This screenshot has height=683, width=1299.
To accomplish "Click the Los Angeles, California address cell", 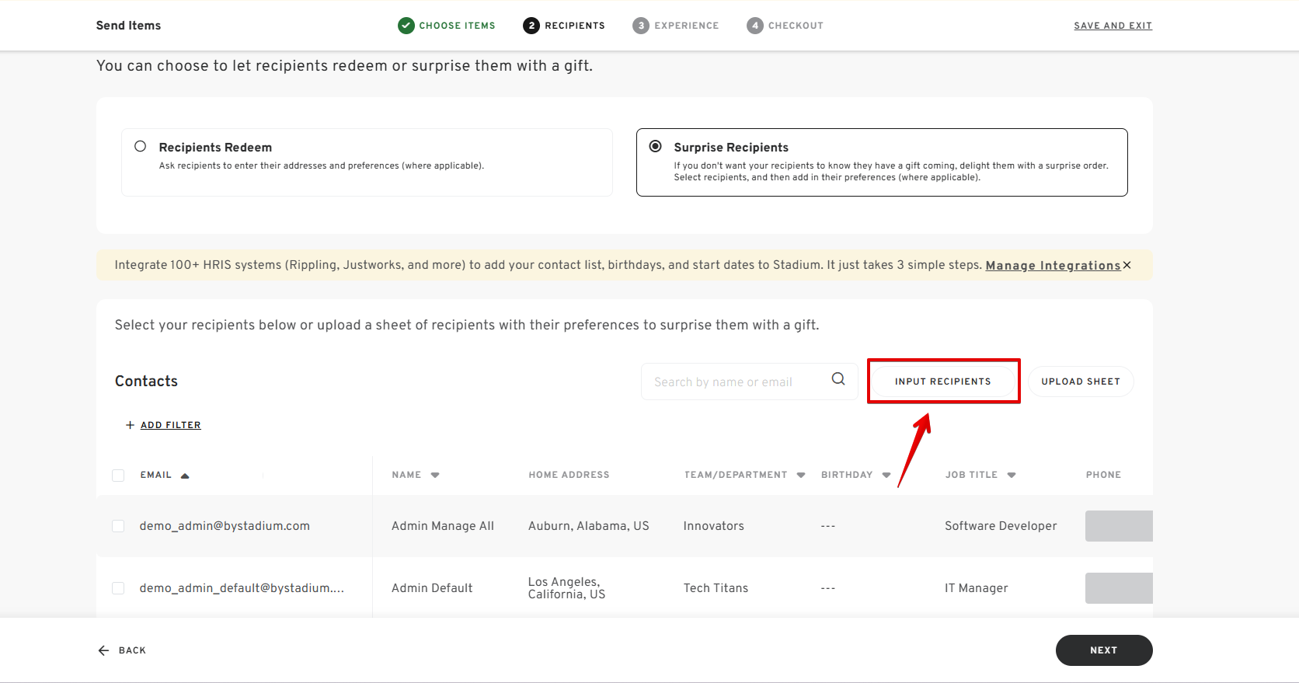I will point(567,588).
